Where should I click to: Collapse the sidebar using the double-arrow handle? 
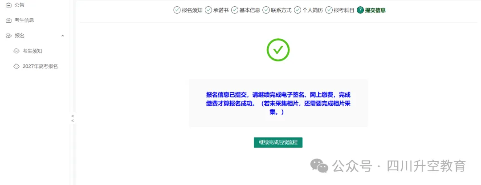(x=73, y=118)
